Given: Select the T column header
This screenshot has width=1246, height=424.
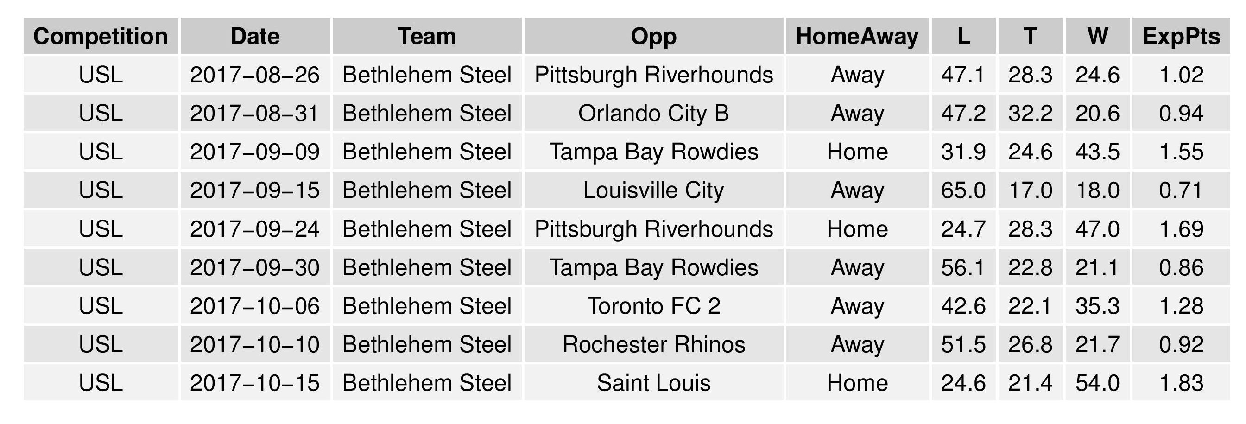Looking at the screenshot, I should (x=1030, y=36).
